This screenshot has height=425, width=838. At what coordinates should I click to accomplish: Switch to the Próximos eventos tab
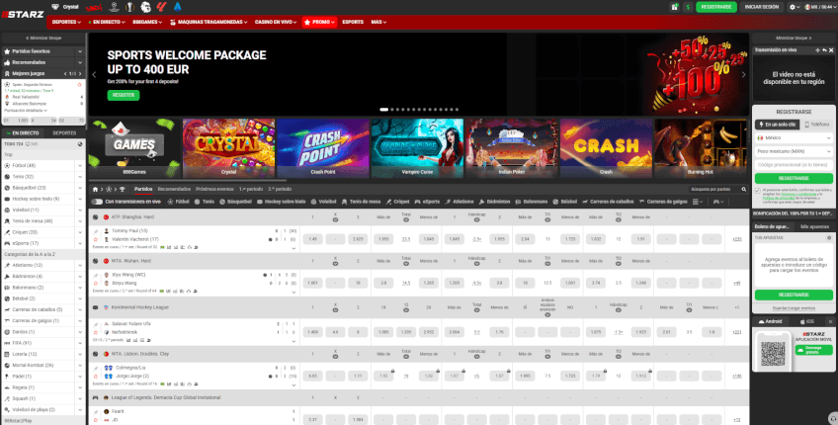214,189
